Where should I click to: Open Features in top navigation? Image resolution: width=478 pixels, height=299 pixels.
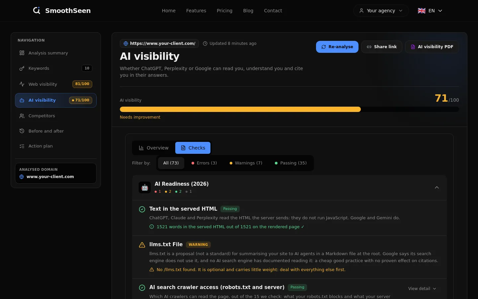(x=196, y=11)
